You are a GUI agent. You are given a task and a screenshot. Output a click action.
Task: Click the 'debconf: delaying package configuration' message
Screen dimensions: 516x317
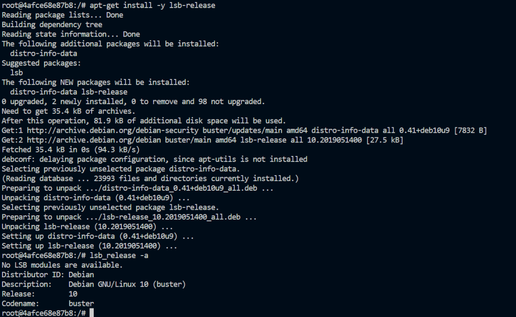(154, 159)
